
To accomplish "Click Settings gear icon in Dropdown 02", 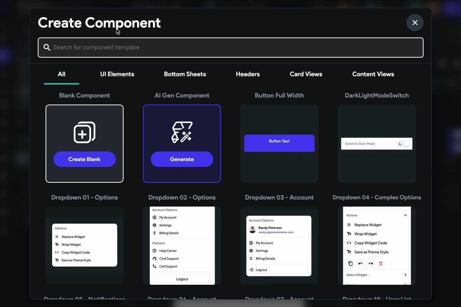I will [x=154, y=225].
